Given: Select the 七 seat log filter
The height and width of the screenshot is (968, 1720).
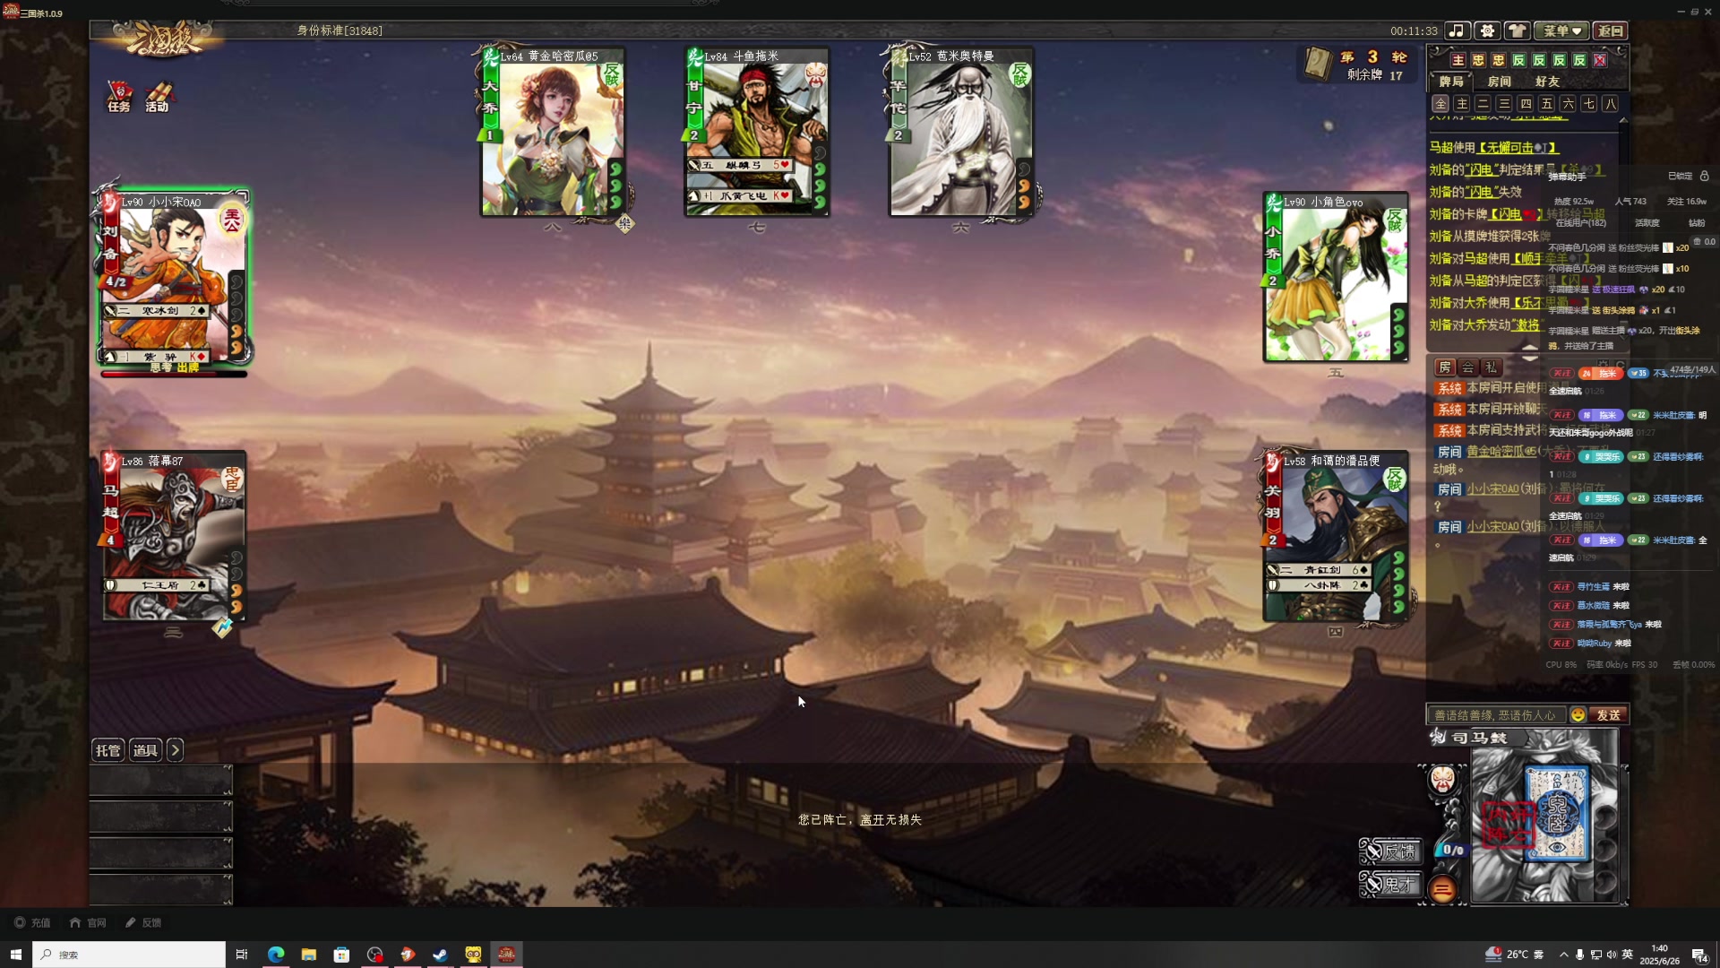Looking at the screenshot, I should 1589,104.
